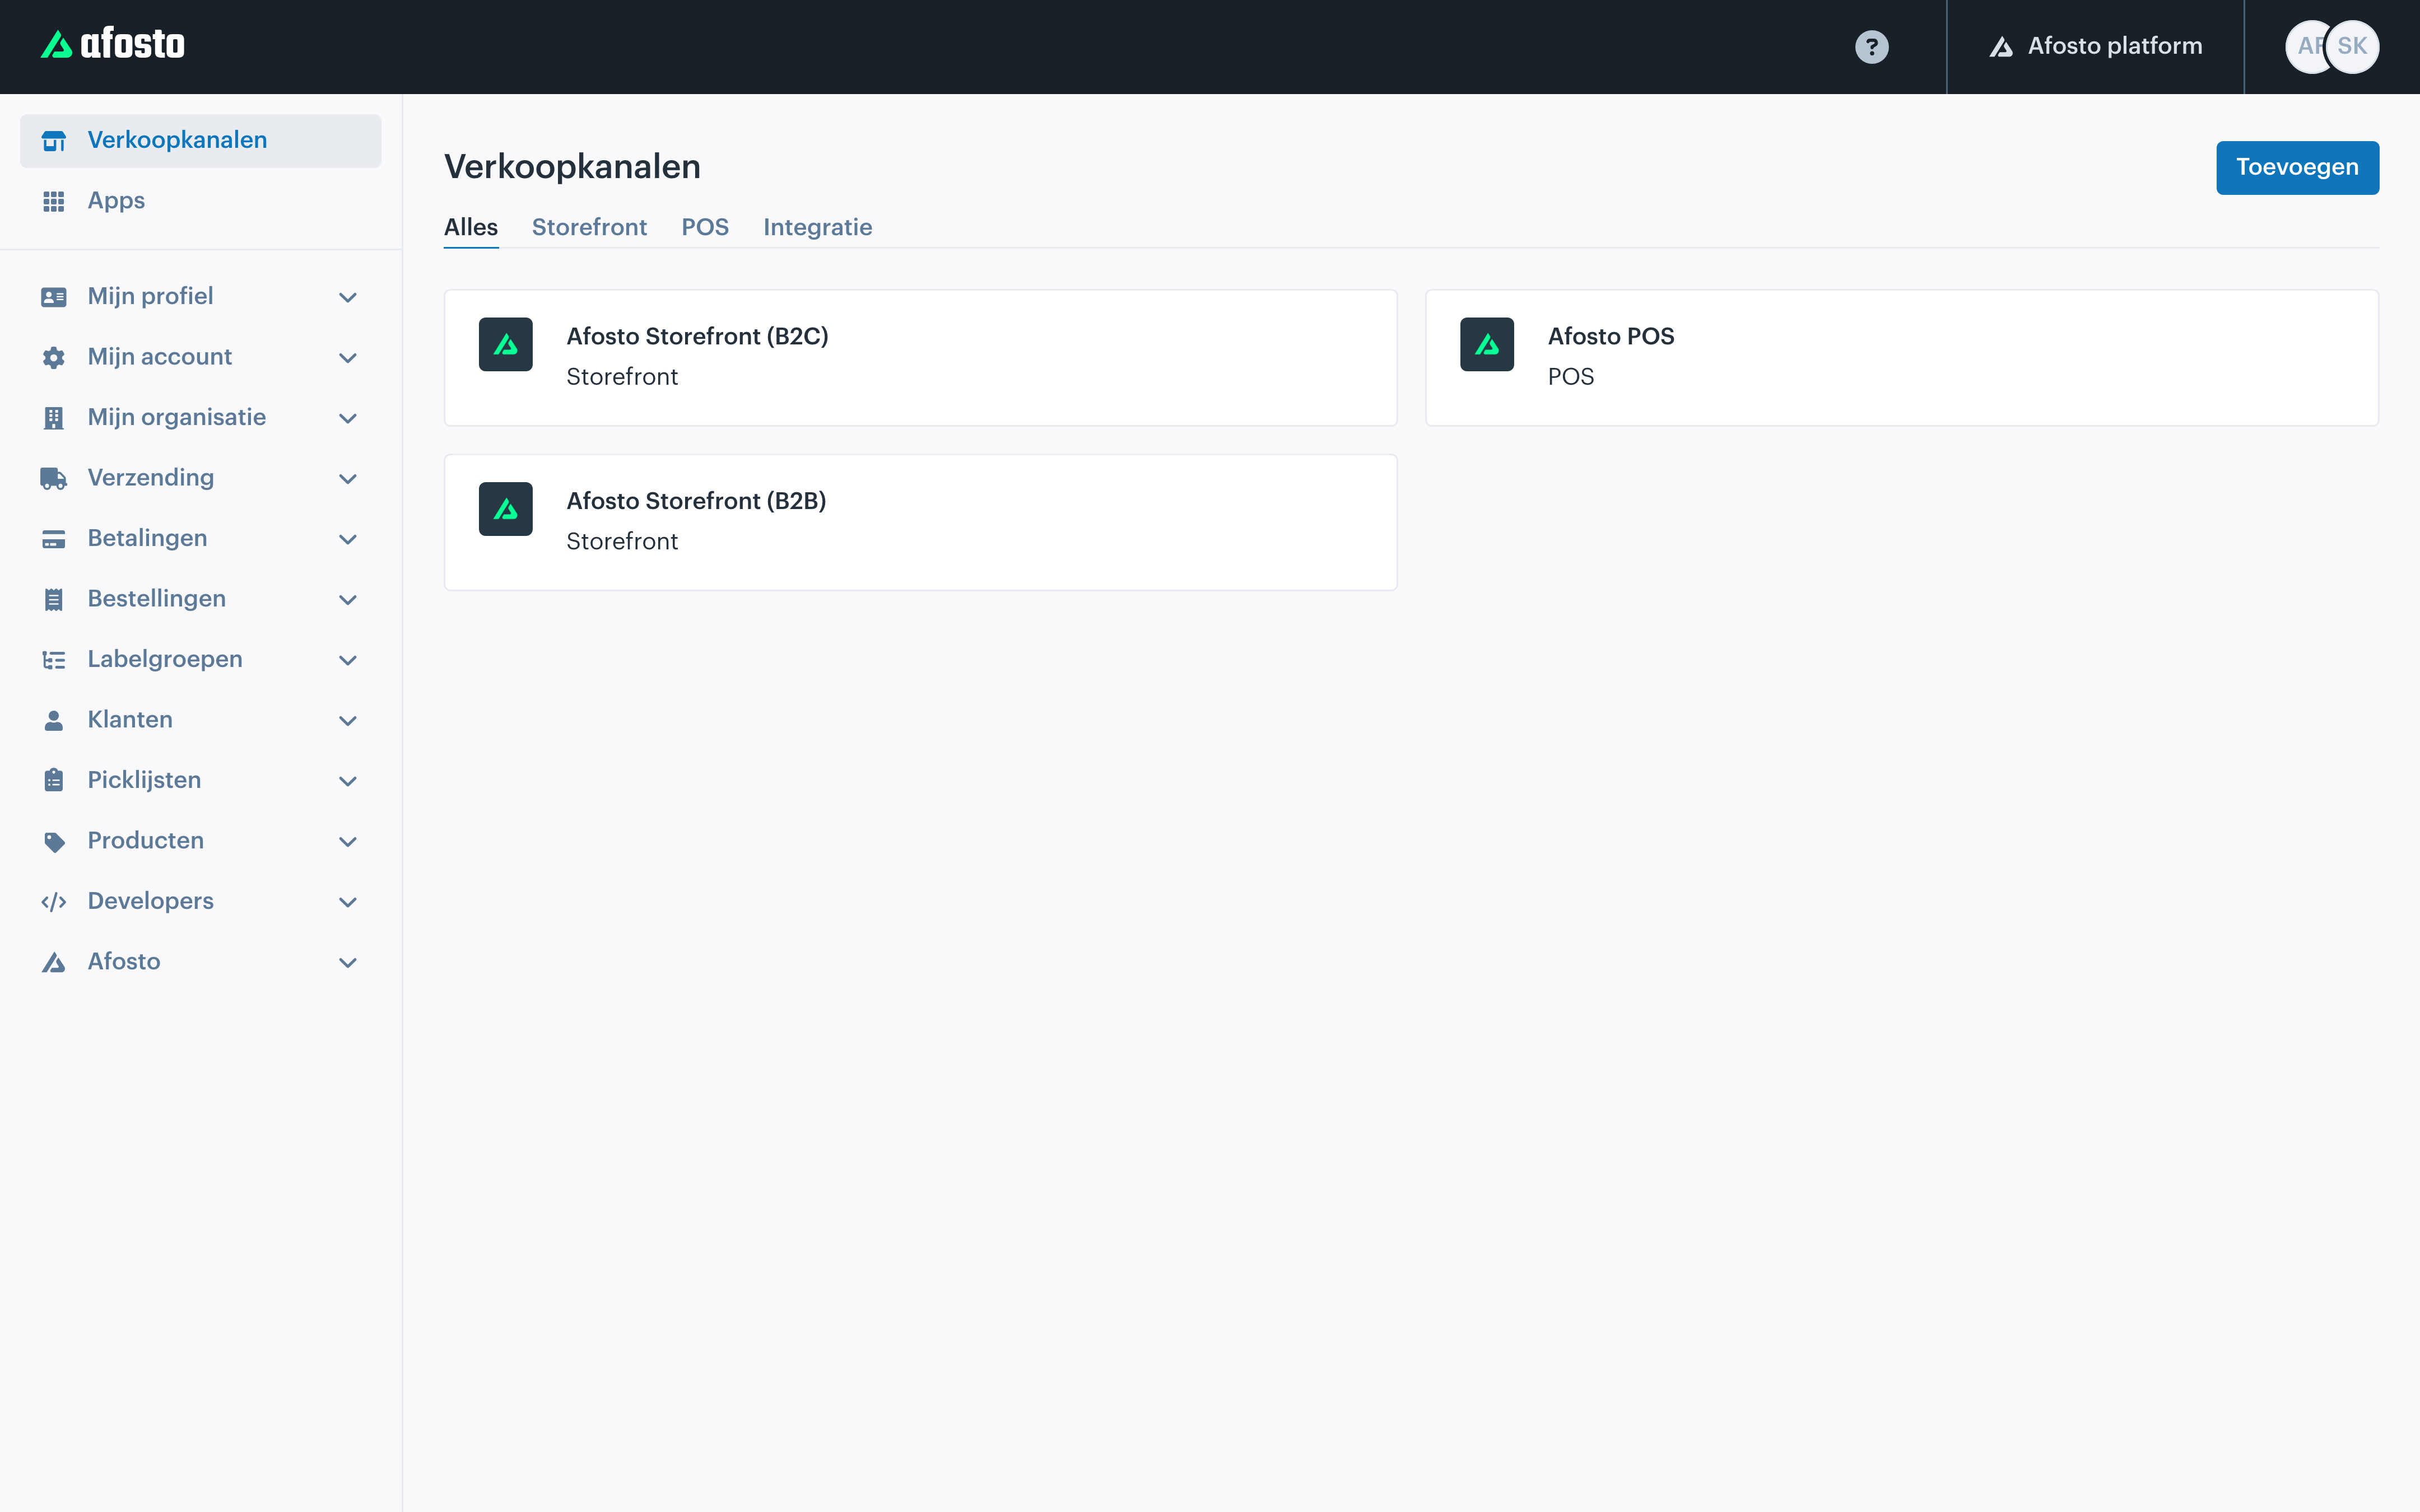Click the Verzending truck icon

click(54, 478)
